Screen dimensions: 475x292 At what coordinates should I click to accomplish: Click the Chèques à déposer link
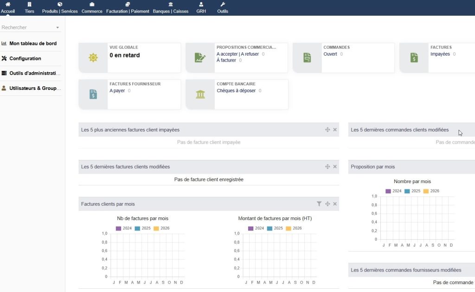click(236, 91)
